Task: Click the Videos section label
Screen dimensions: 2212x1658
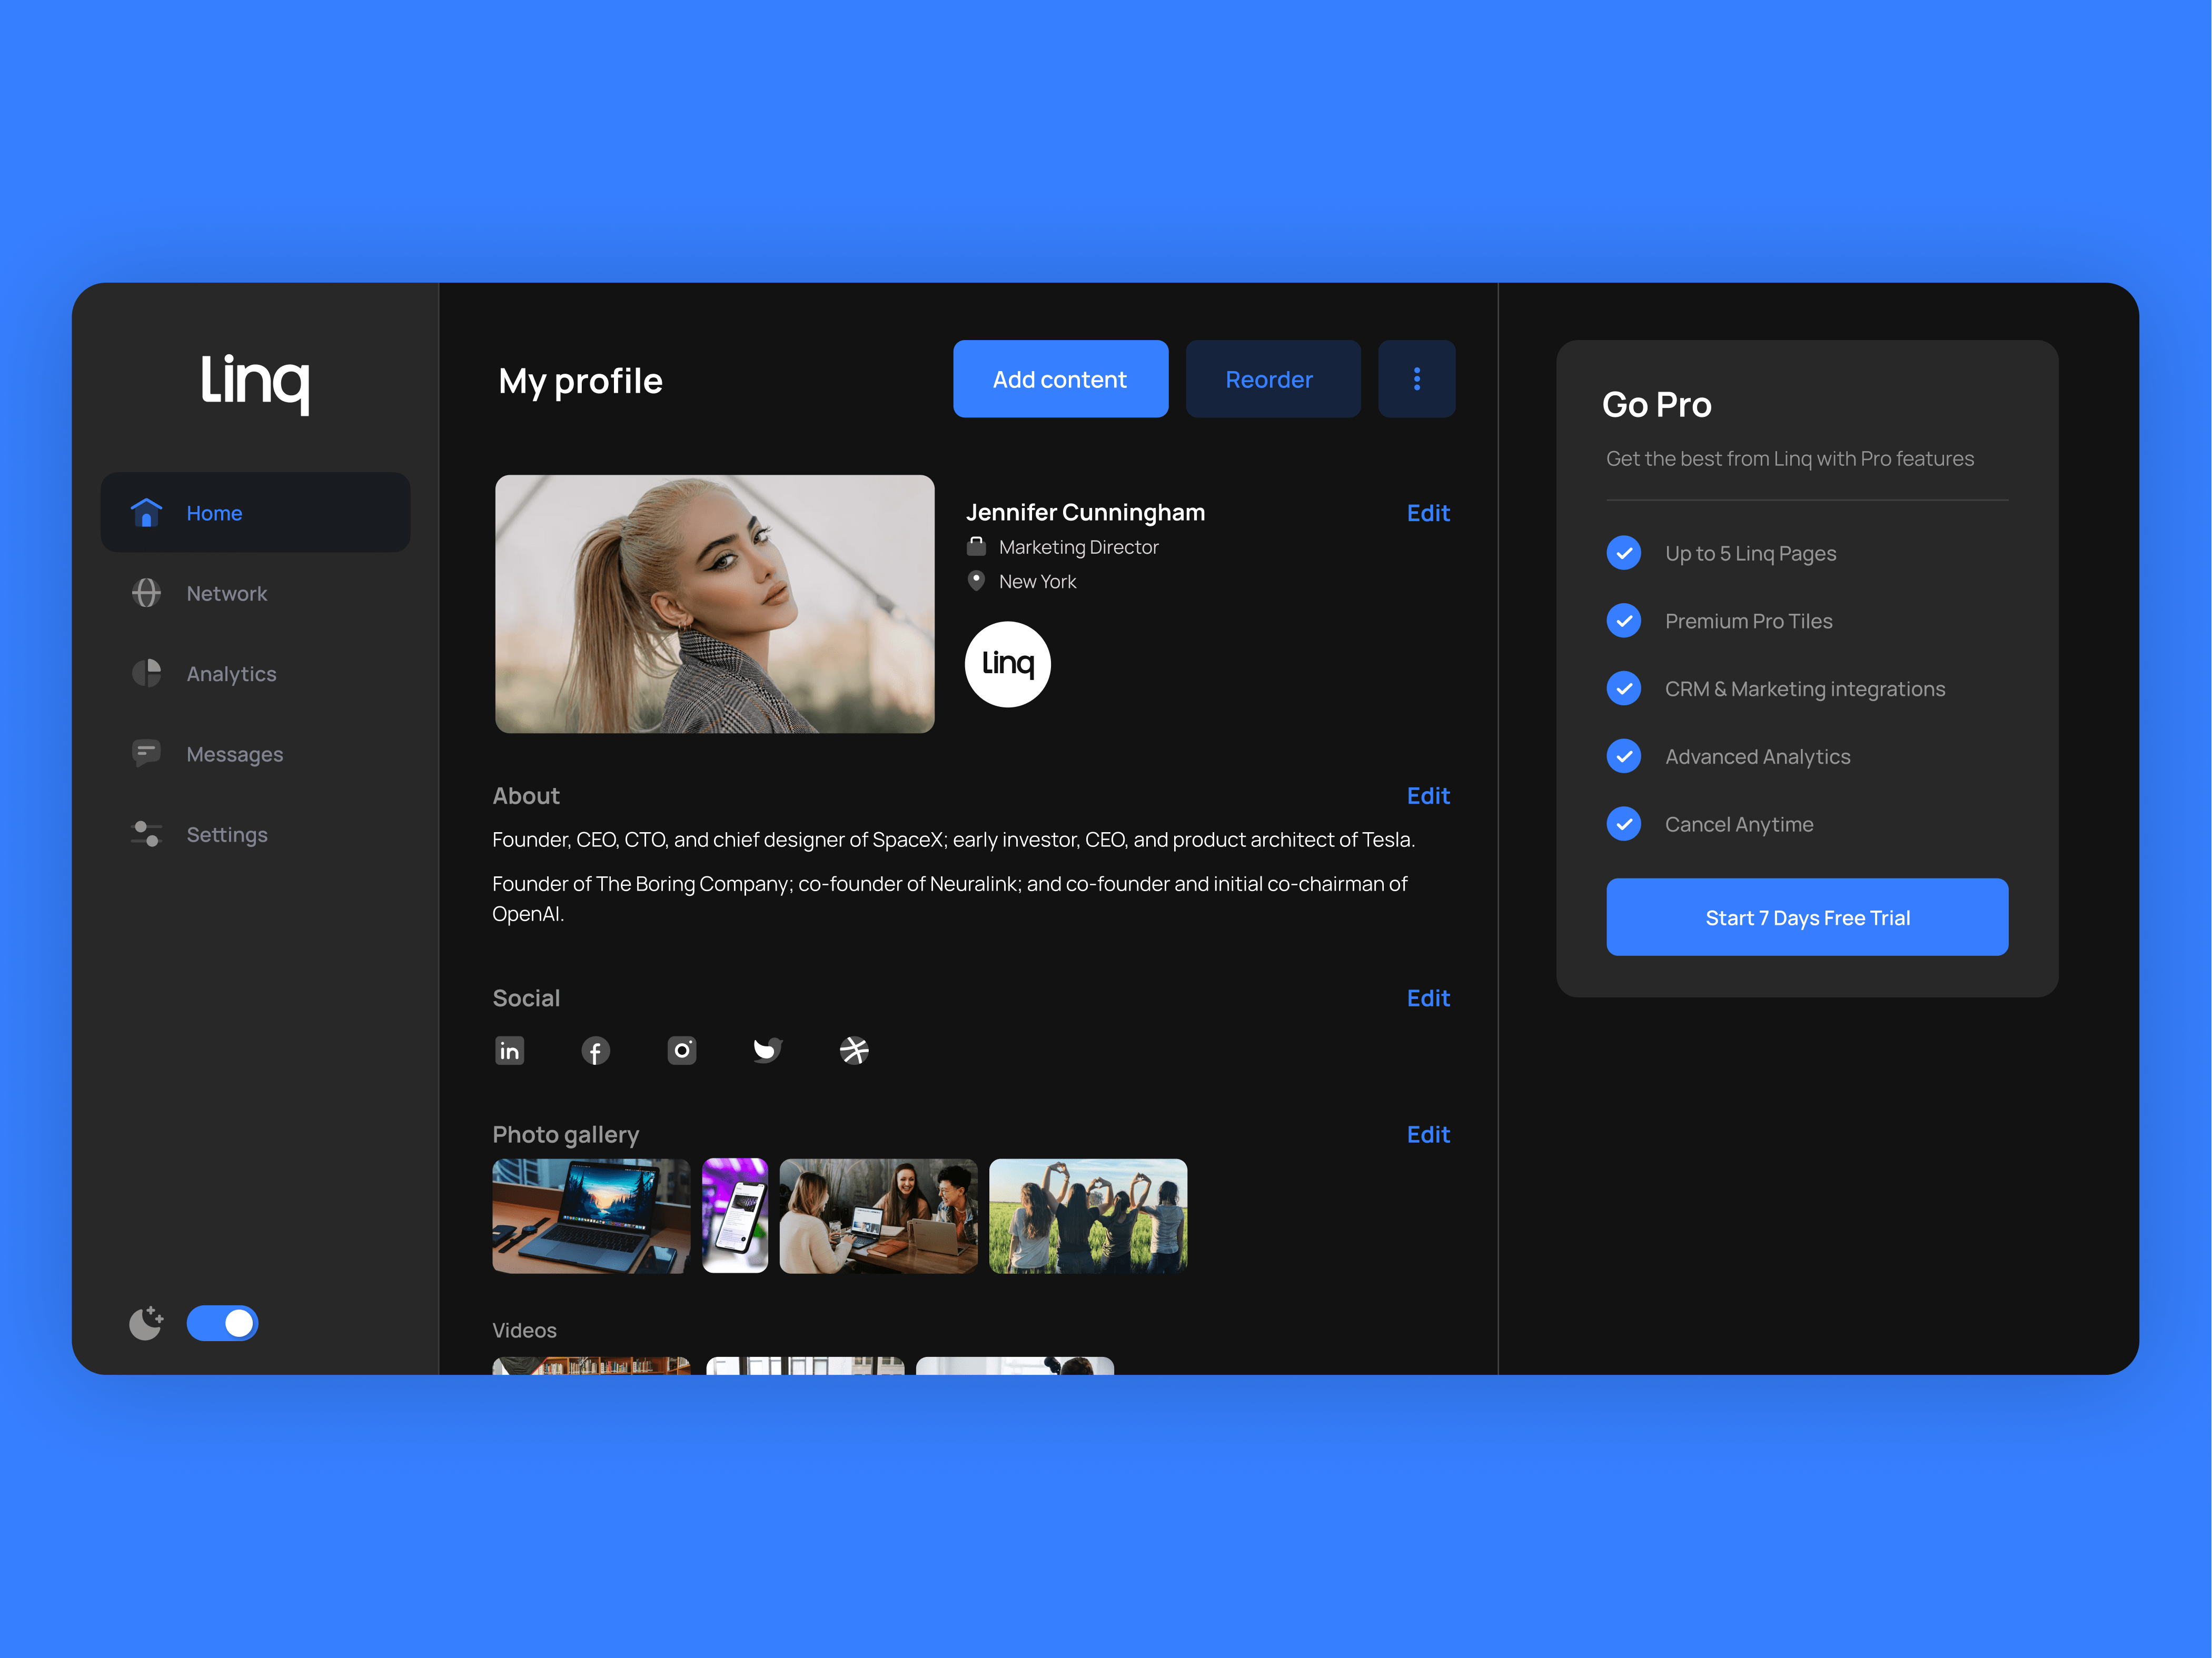Action: coord(524,1330)
